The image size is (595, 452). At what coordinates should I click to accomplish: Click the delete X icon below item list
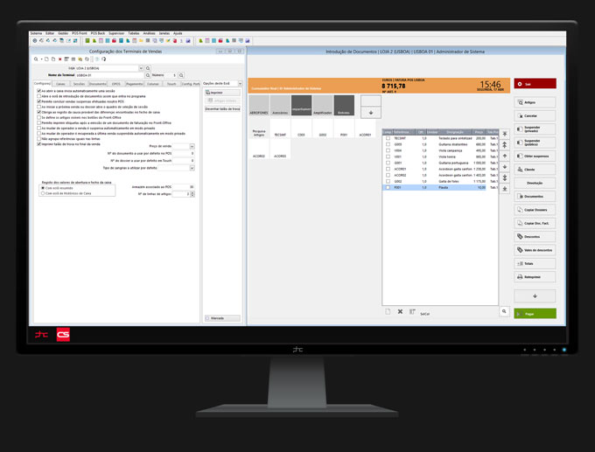pos(400,311)
